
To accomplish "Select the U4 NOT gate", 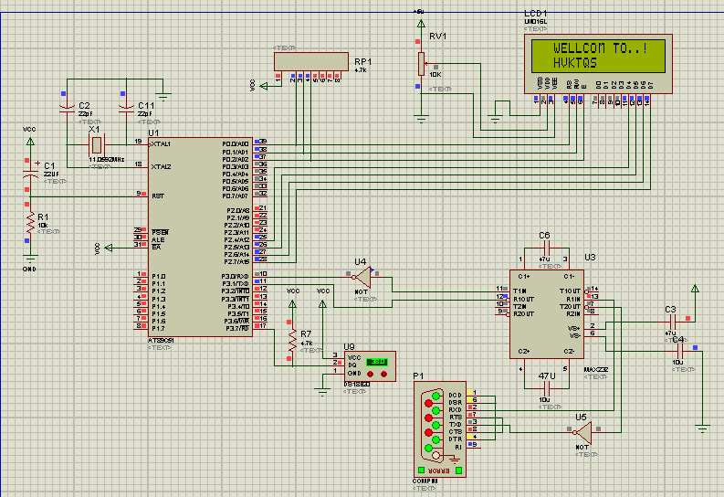I will point(362,276).
